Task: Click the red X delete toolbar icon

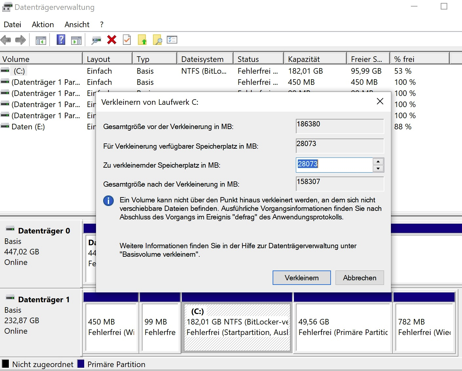Action: (112, 40)
